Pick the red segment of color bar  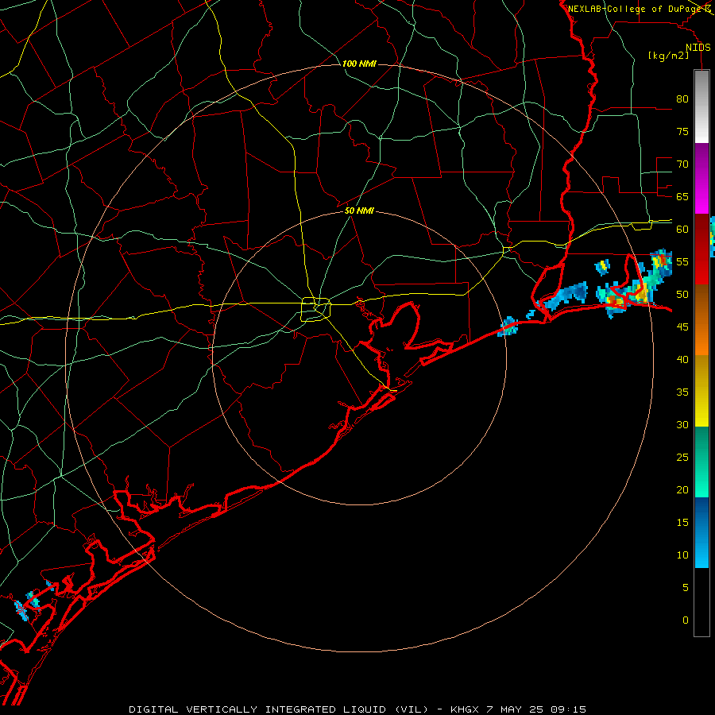click(x=701, y=249)
